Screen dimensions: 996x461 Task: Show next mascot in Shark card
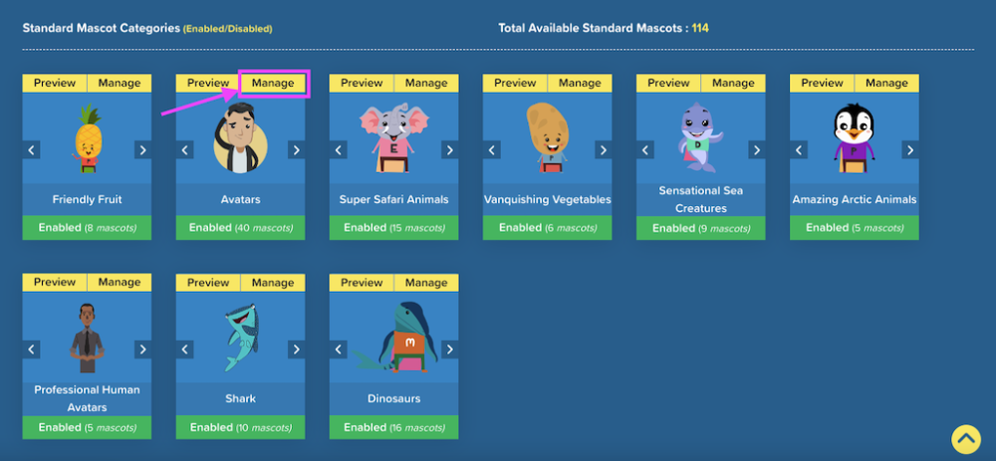[x=297, y=349]
